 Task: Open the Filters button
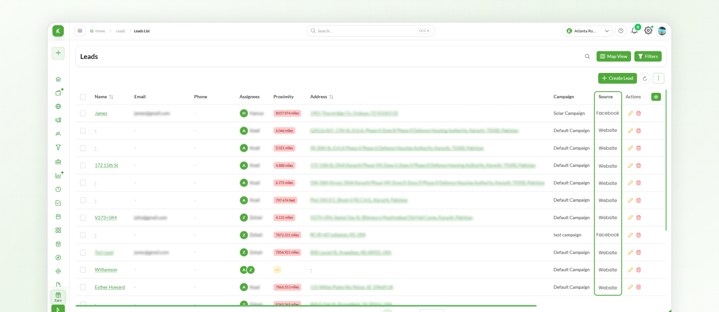point(648,57)
